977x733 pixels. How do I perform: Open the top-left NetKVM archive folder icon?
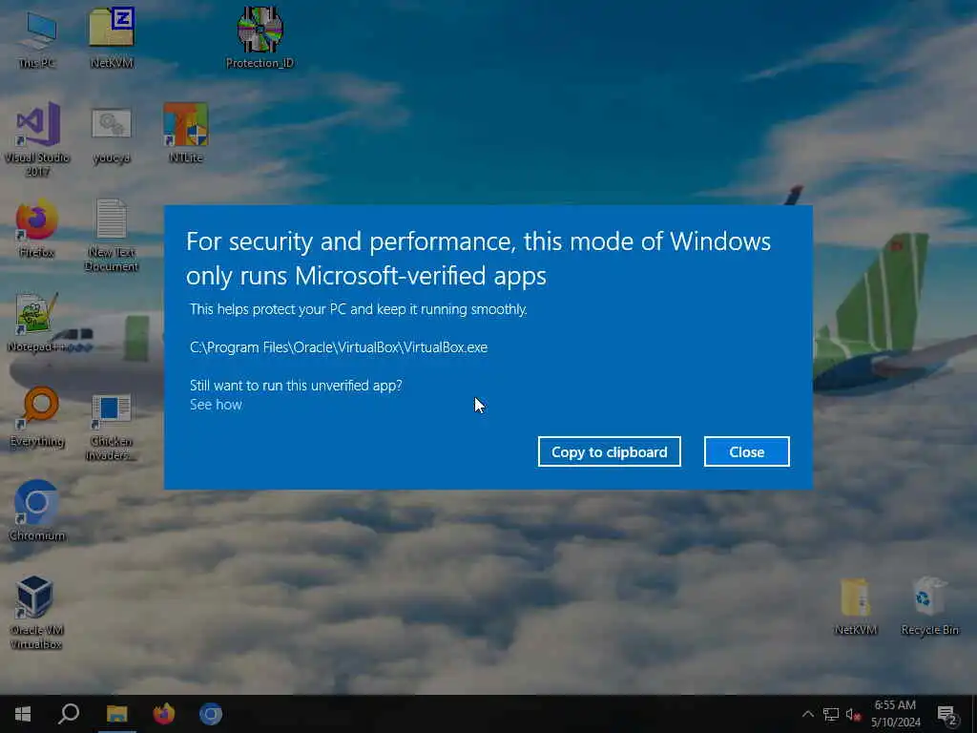[x=112, y=37]
